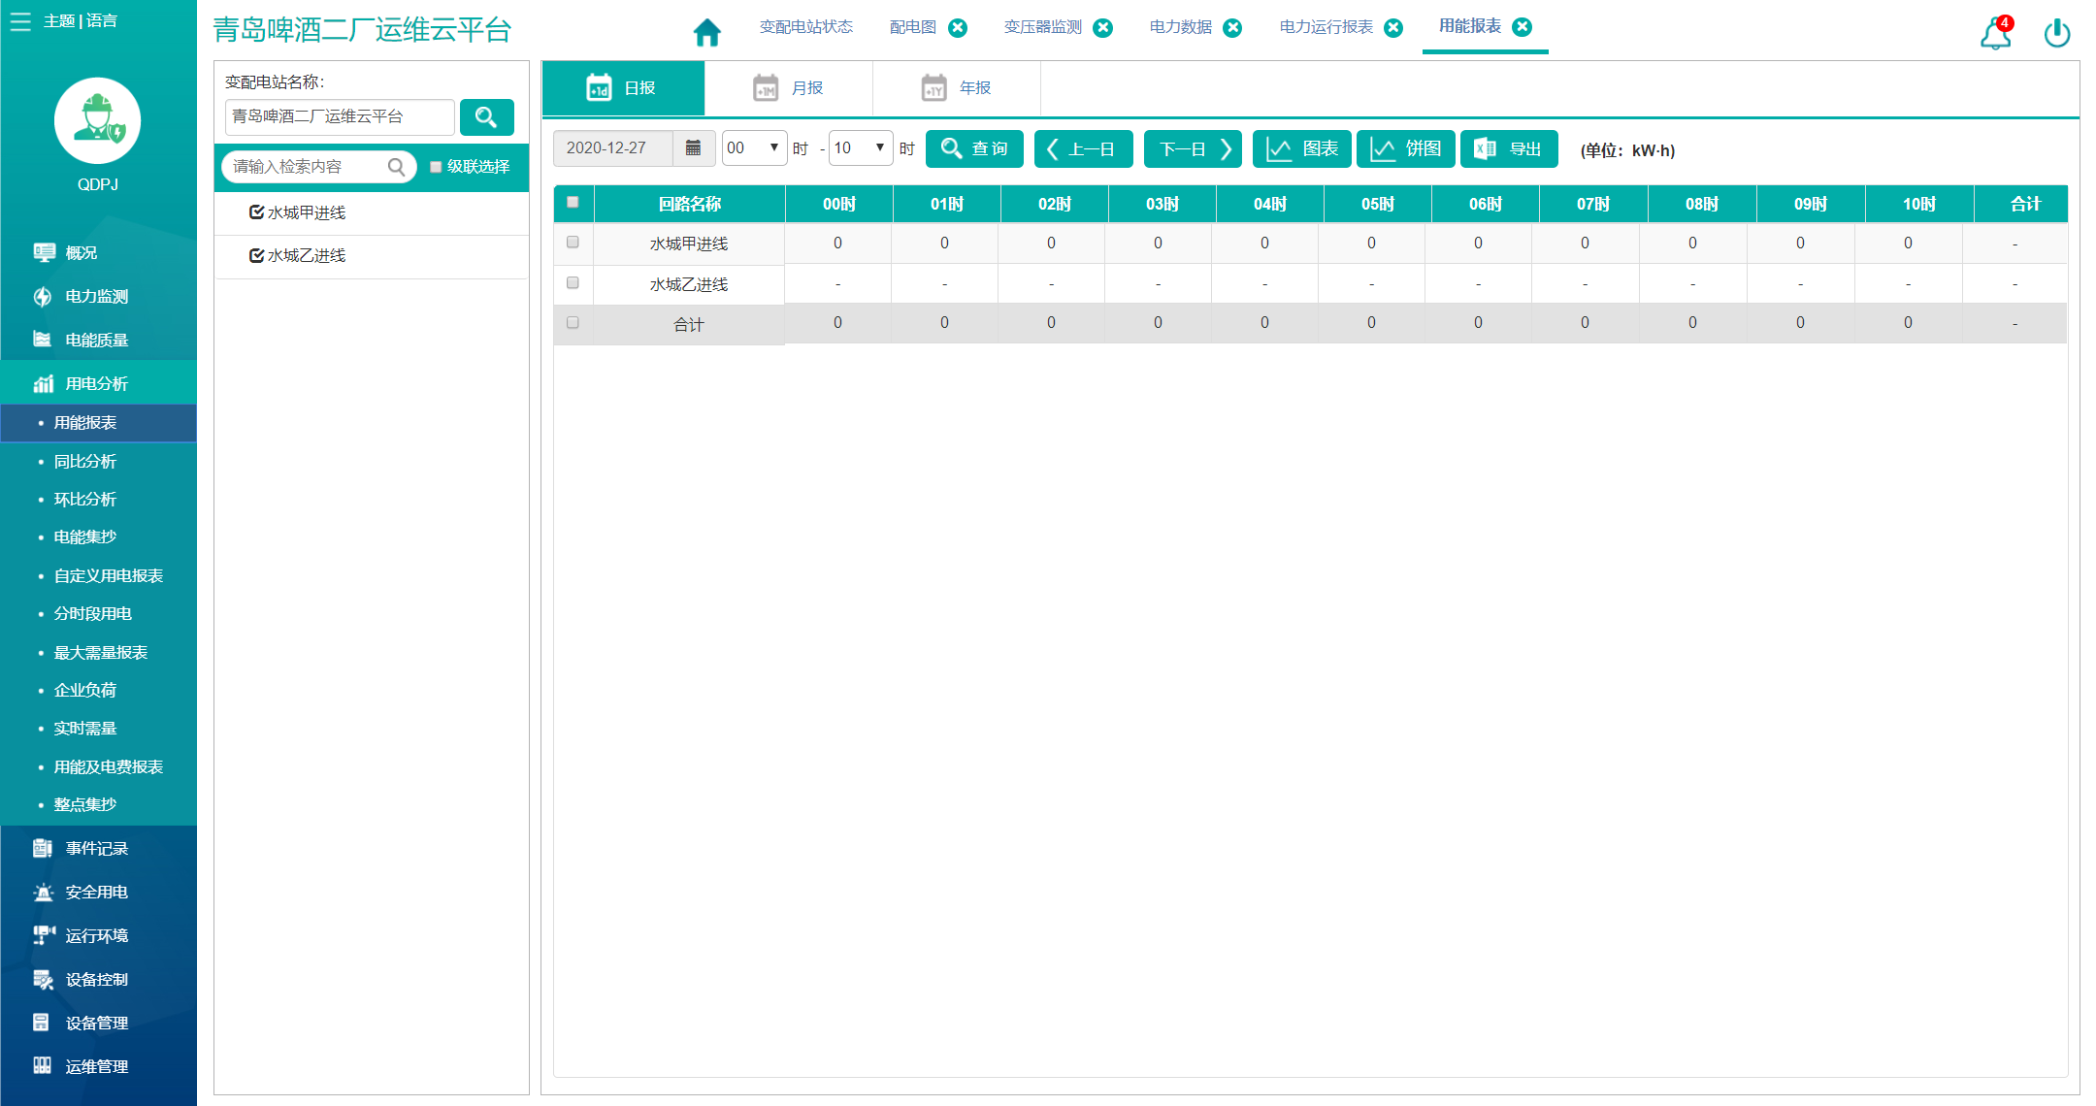Enable the 级联选择 checkbox

click(436, 167)
